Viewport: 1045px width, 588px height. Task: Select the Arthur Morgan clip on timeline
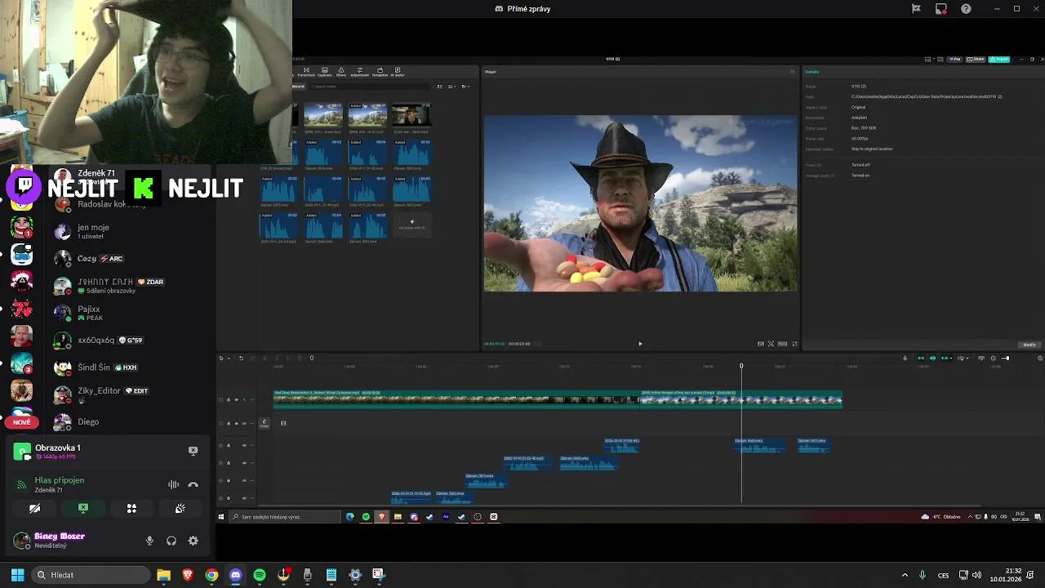(741, 399)
